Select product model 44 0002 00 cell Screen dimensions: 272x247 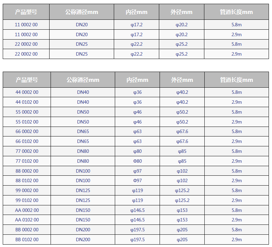pos(27,92)
